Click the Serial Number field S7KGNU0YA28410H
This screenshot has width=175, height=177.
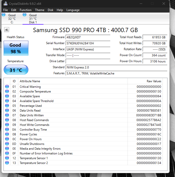click(88, 43)
